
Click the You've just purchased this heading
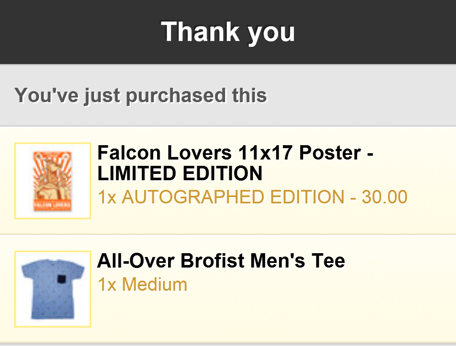pos(141,95)
